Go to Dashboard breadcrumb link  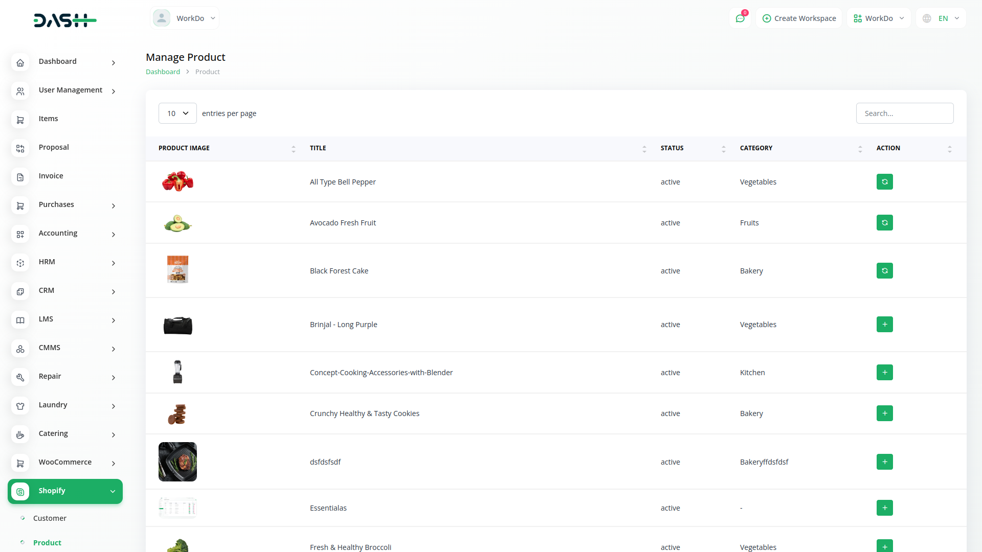pyautogui.click(x=163, y=72)
